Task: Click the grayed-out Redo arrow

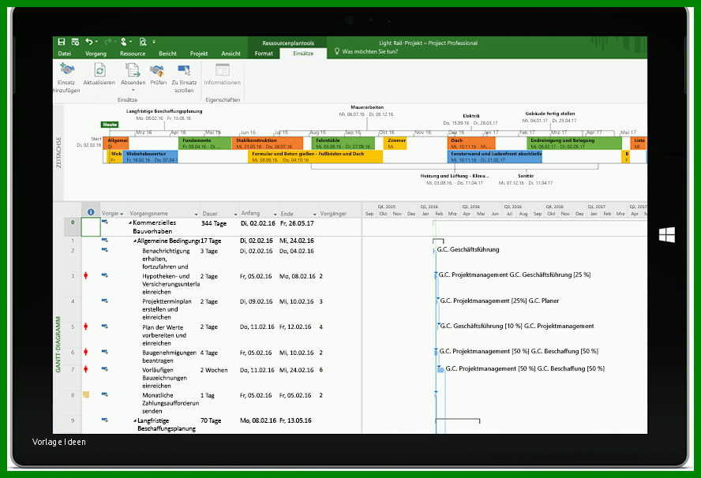Action: tap(107, 42)
